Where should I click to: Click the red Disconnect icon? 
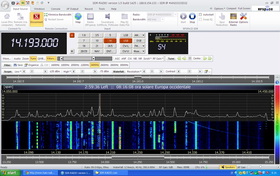point(36,17)
